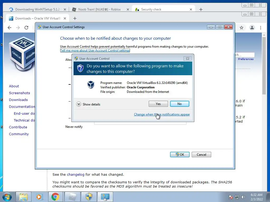270x202 pixels.
Task: Close the User Account Control prompt
Action: pyautogui.click(x=187, y=58)
